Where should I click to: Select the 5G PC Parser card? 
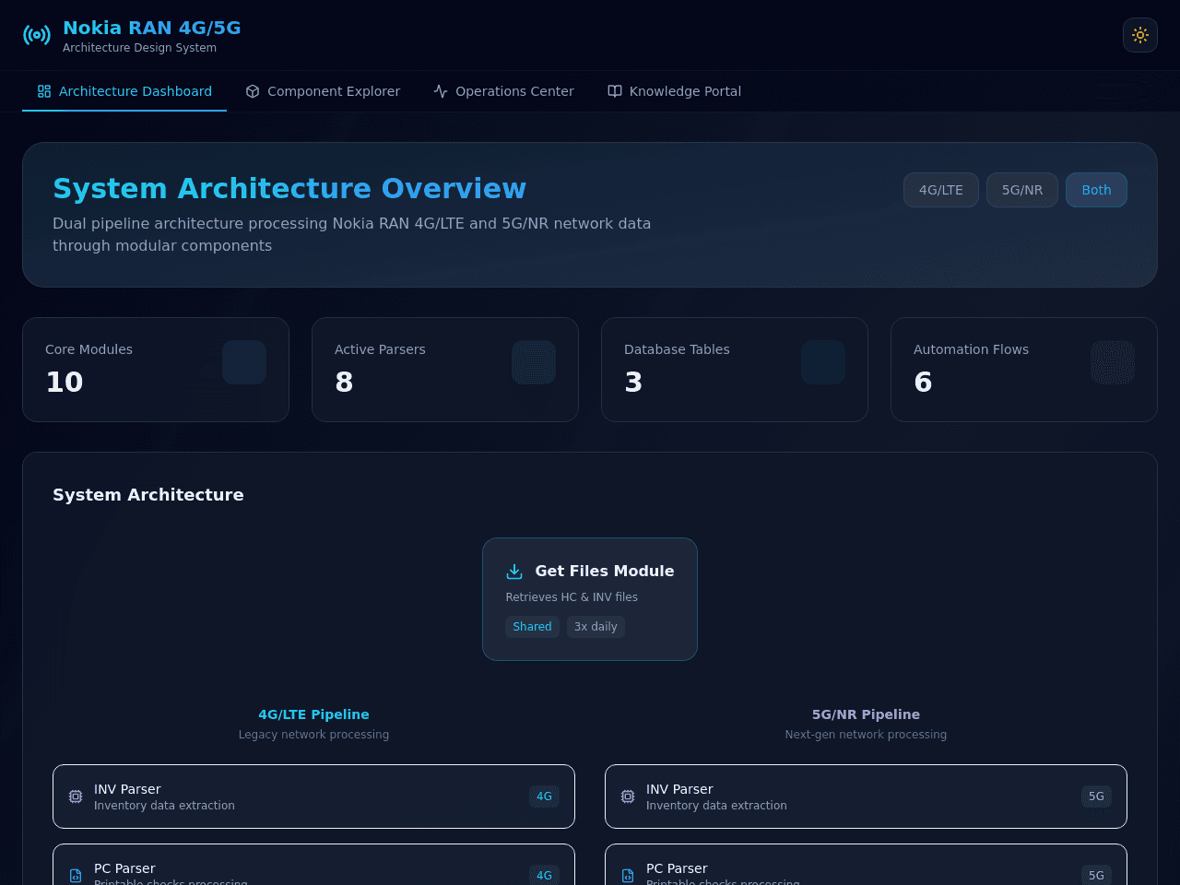coord(866,865)
